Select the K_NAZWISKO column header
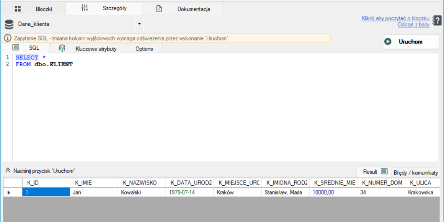This screenshot has width=444, height=222. coord(142,183)
